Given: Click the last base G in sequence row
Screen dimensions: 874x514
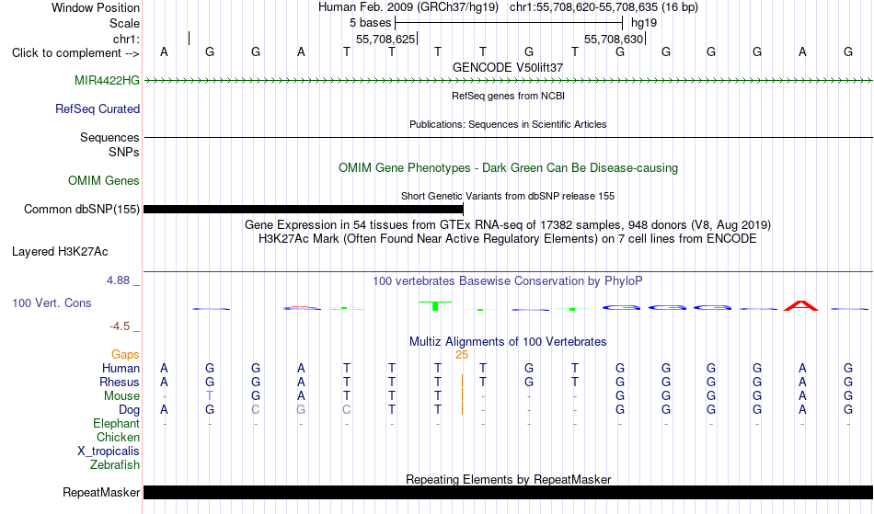Looking at the screenshot, I should click(848, 51).
